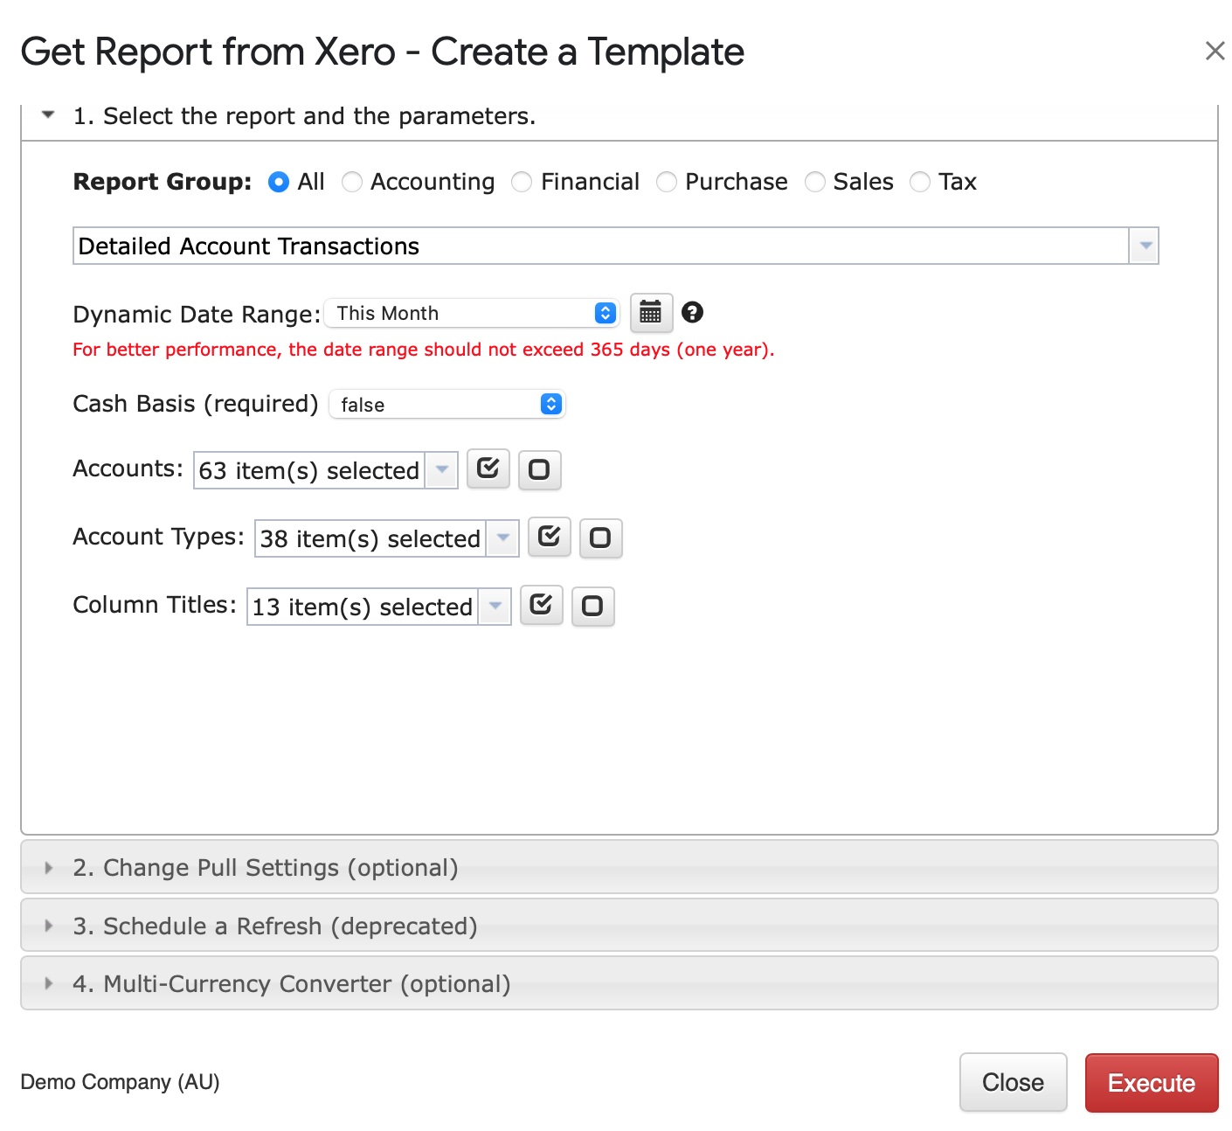Screen dimensions: 1232x1131
Task: Pick the Sales report group
Action: click(x=815, y=182)
